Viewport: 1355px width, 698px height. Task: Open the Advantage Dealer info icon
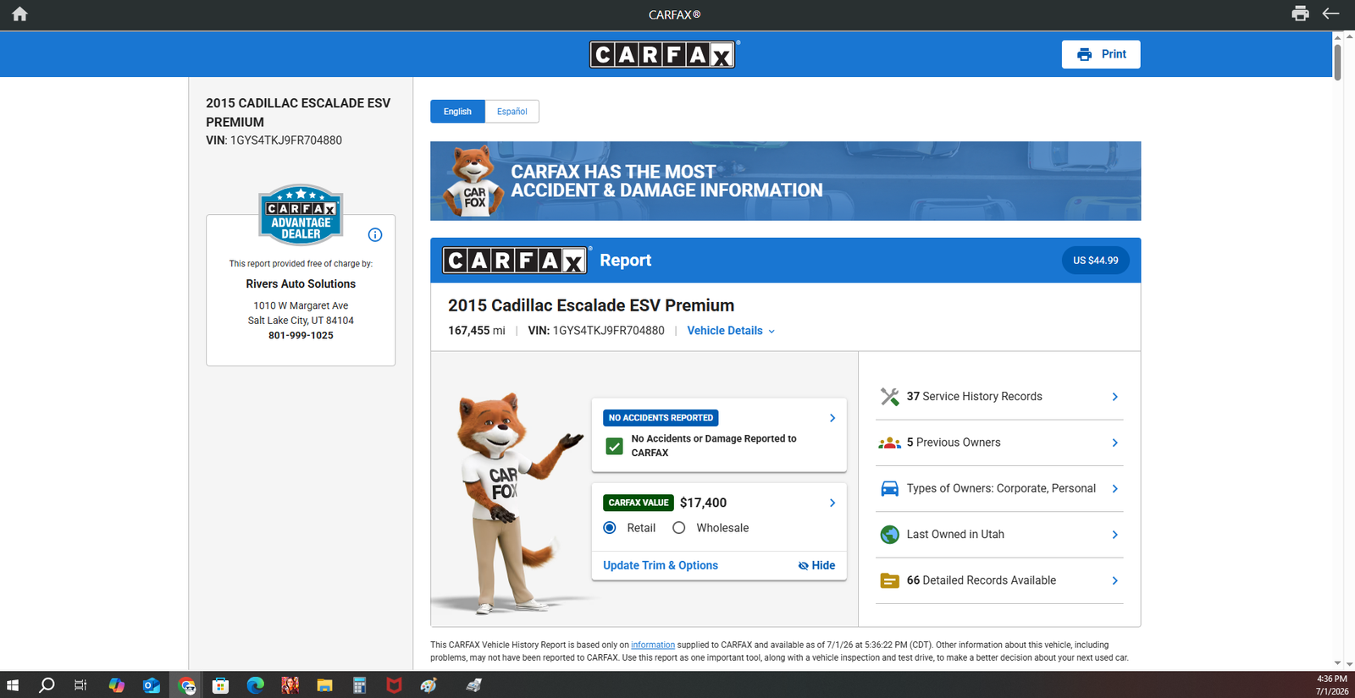coord(375,235)
